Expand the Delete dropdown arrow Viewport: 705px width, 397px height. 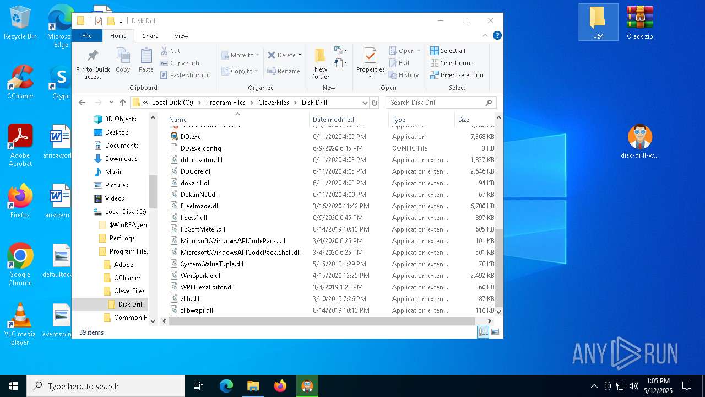(x=300, y=55)
